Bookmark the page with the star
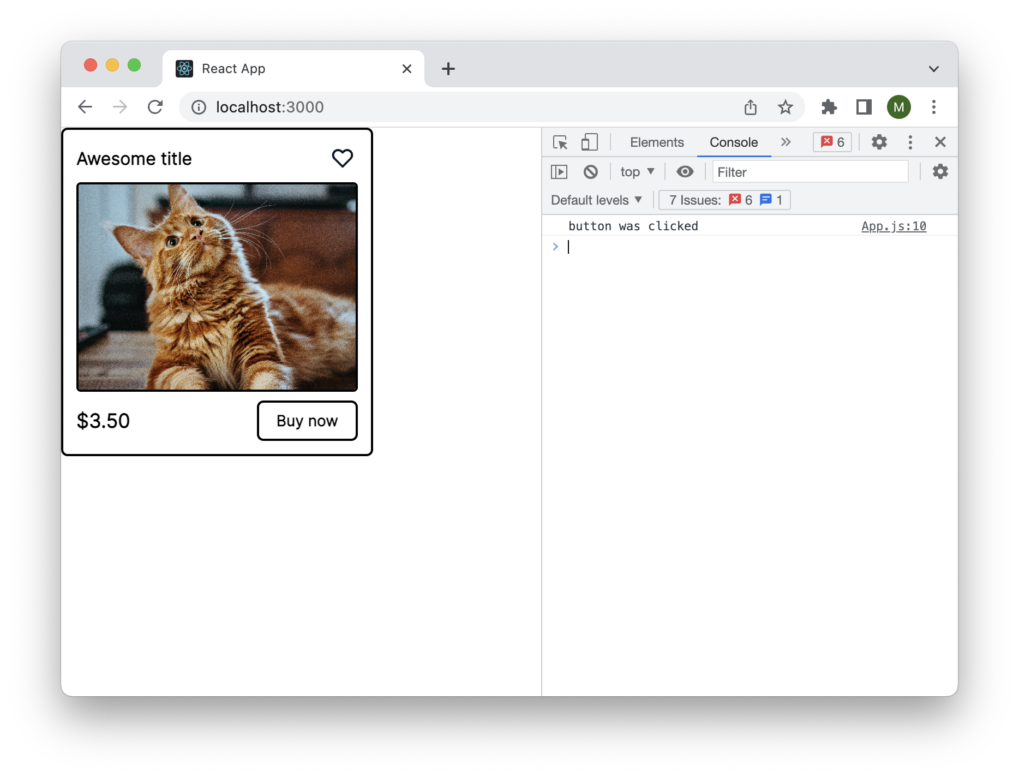Screen dimensions: 1019x777 pos(786,107)
